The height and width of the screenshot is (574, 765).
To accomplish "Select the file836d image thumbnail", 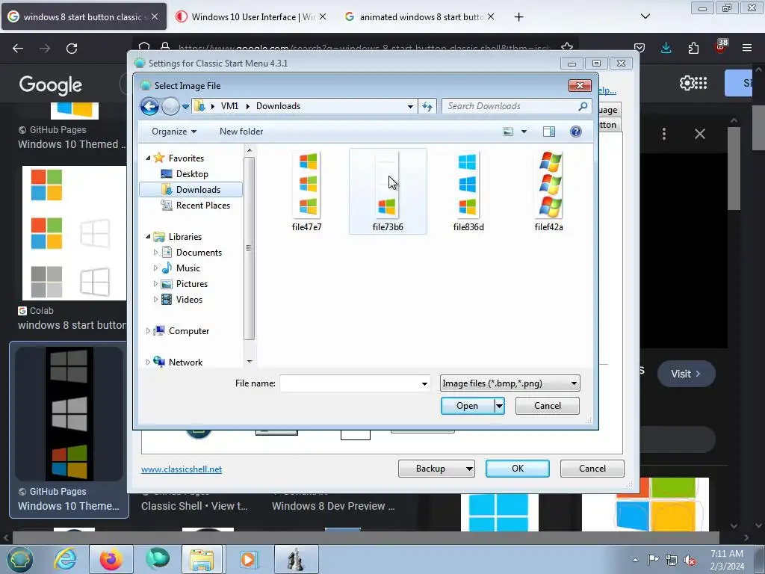I will click(x=468, y=185).
